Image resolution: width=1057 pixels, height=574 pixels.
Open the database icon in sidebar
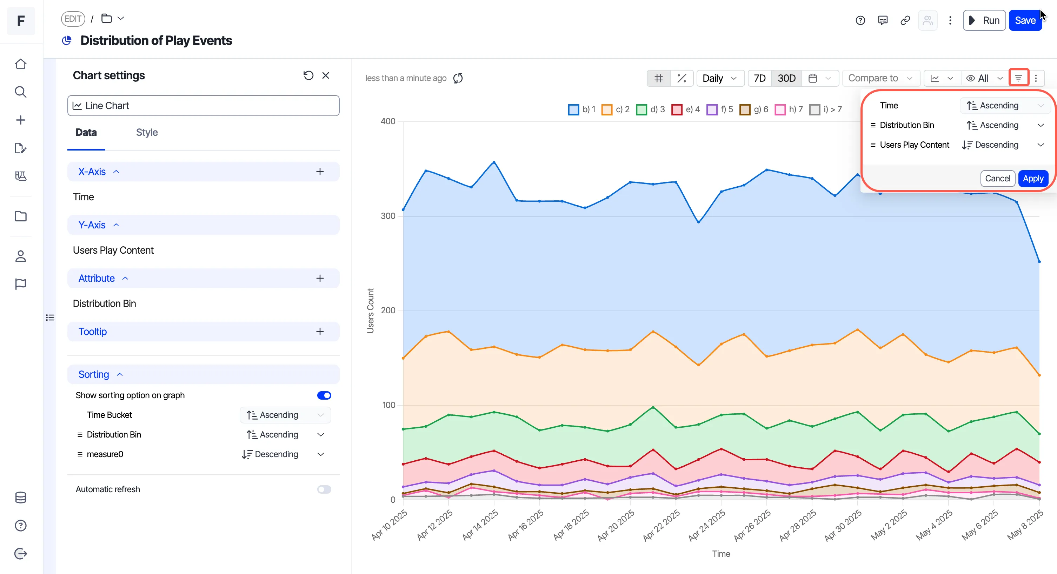tap(20, 498)
